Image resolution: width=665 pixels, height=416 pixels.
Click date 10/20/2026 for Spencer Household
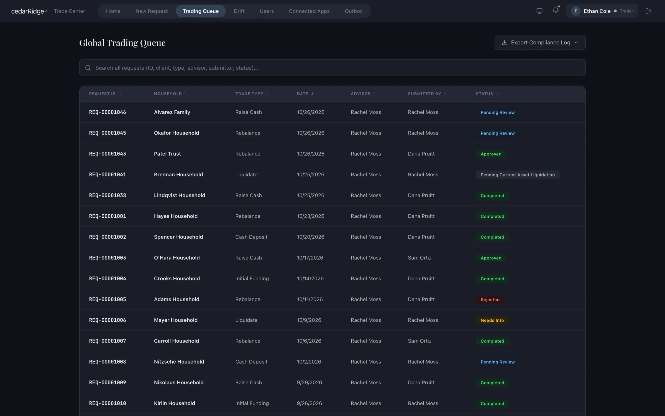[310, 237]
